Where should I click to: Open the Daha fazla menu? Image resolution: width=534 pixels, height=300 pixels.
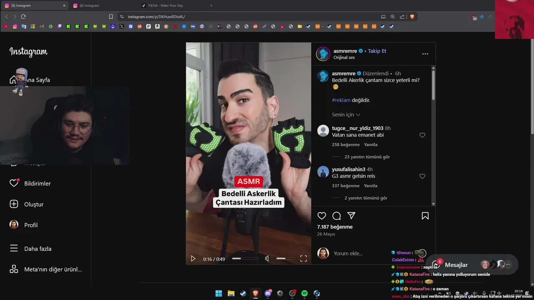(30, 249)
